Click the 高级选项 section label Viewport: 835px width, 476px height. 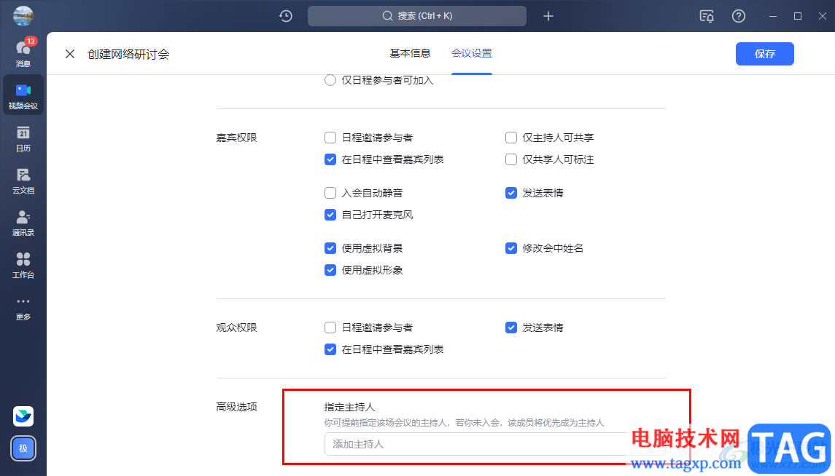point(236,406)
